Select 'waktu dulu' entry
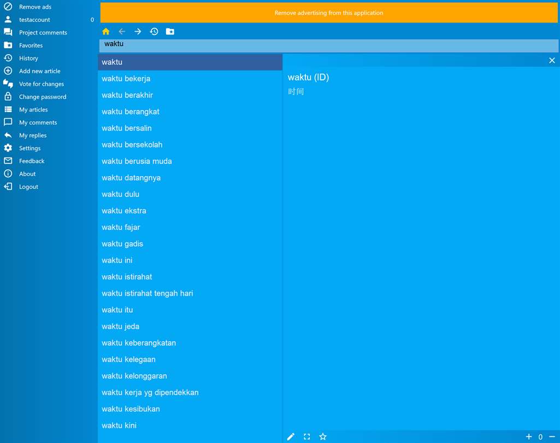560x443 pixels. [x=190, y=194]
